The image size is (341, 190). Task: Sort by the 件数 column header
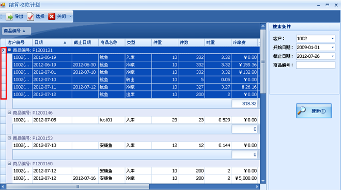191,42
